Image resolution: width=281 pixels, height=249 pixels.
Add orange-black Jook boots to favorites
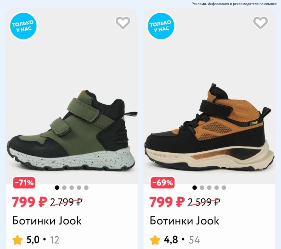260,23
